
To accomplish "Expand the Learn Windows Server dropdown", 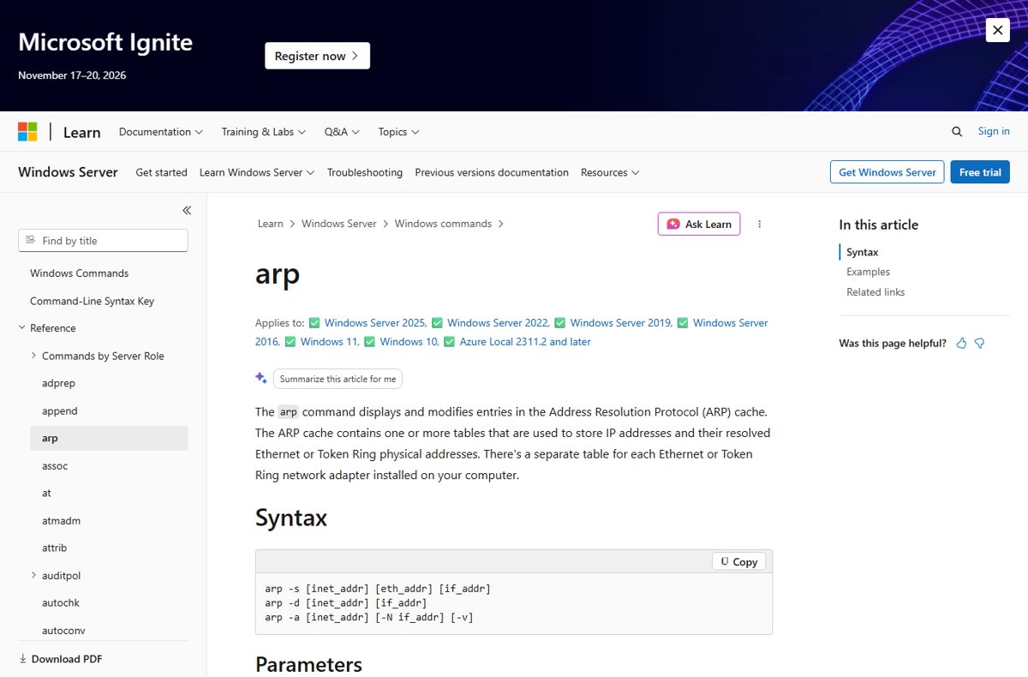I will coord(257,172).
